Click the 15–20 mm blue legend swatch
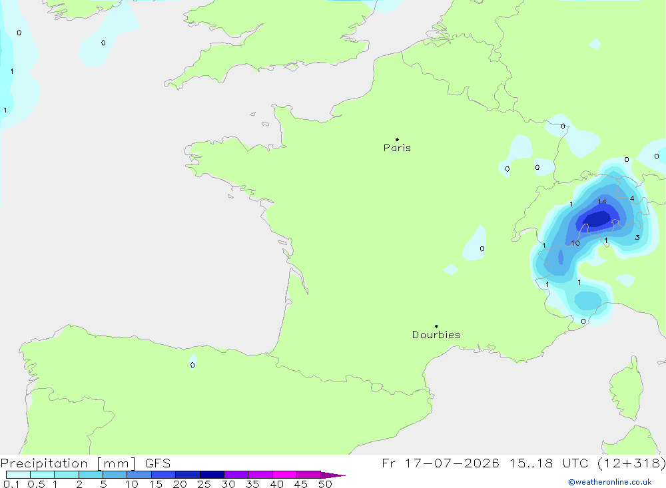Viewport: 666px width, 488px height. tap(163, 475)
